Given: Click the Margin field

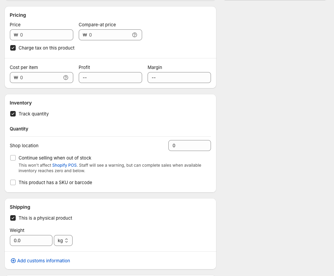Looking at the screenshot, I should pyautogui.click(x=179, y=78).
